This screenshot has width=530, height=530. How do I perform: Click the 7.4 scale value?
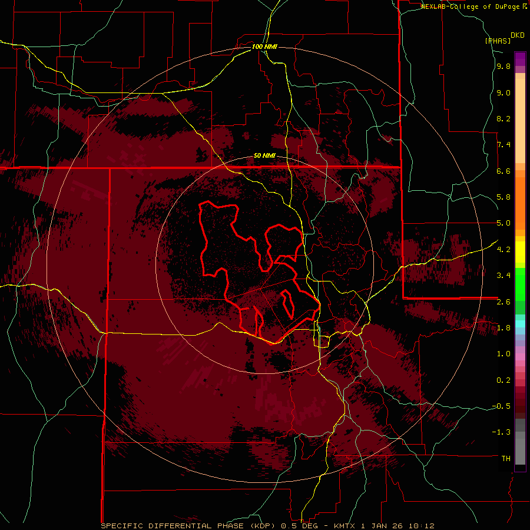503,145
